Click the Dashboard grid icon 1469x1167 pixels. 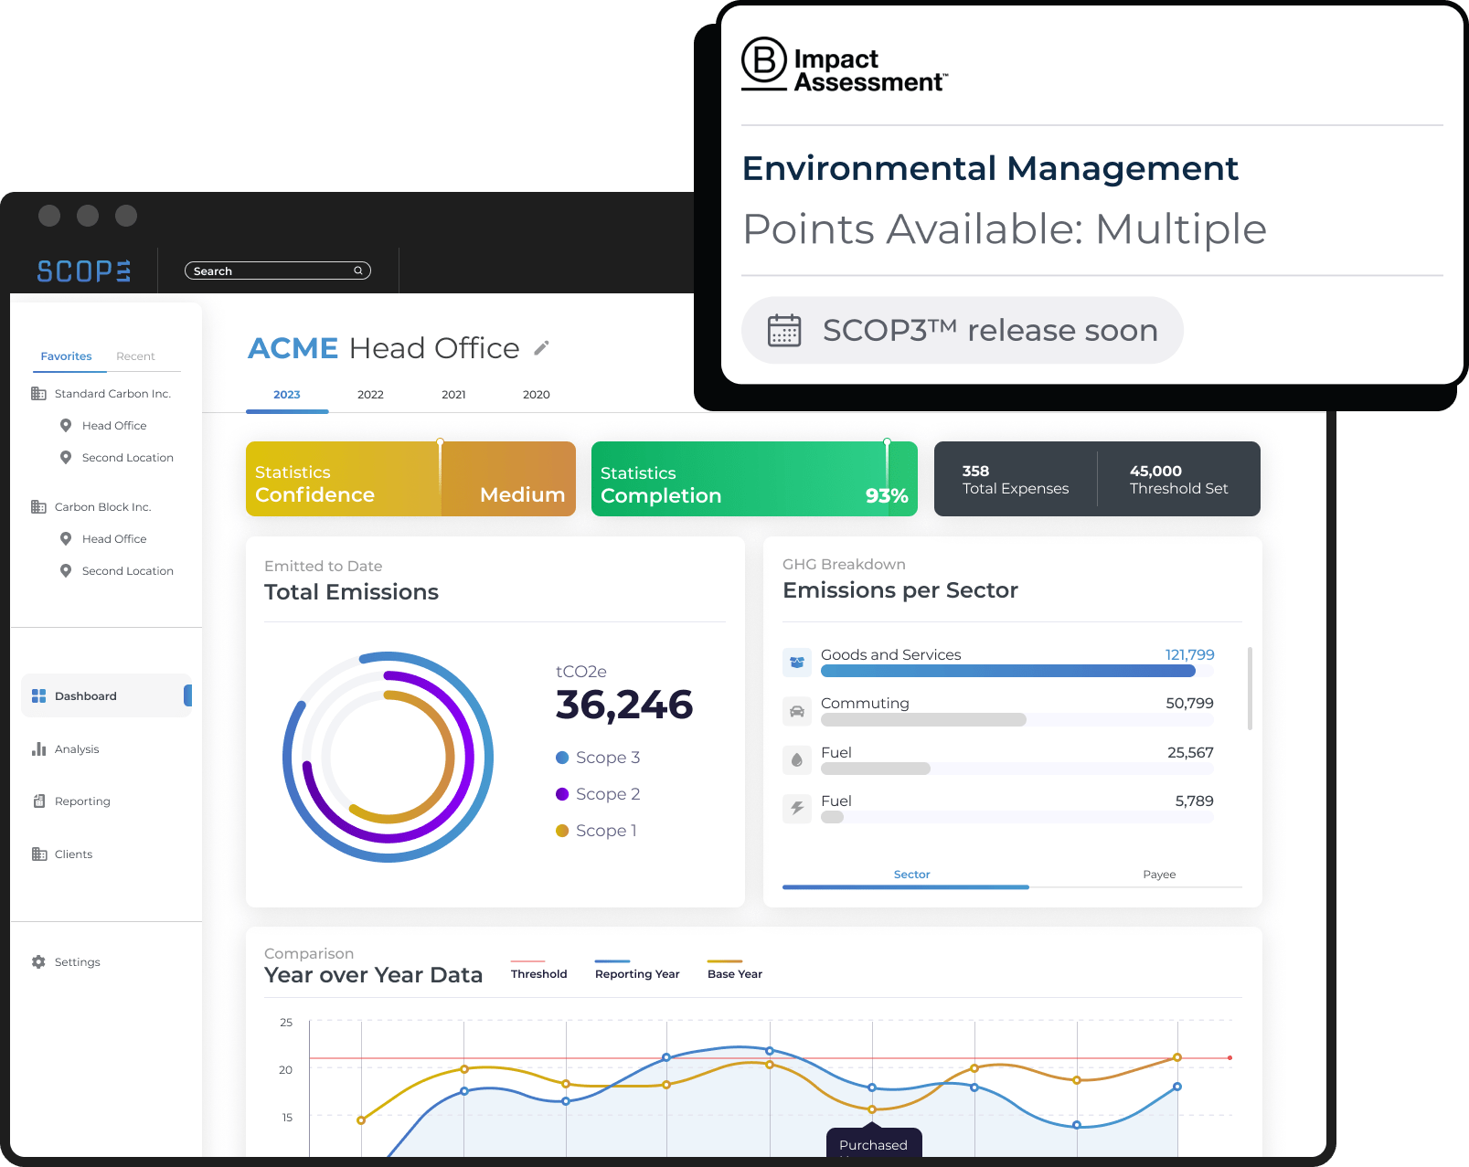(x=38, y=696)
